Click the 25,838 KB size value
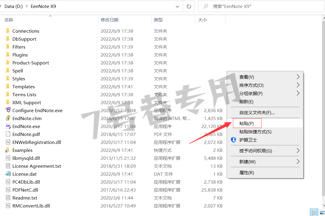The height and width of the screenshot is (216, 325). (x=212, y=190)
